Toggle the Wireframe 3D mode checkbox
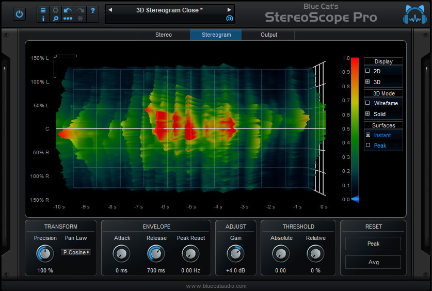This screenshot has height=291, width=432. [367, 103]
